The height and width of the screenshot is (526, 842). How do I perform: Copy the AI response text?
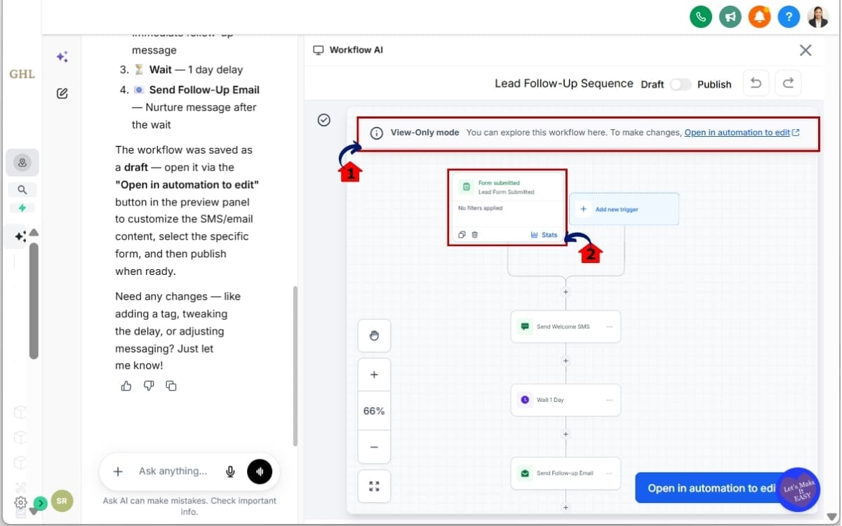coord(171,386)
